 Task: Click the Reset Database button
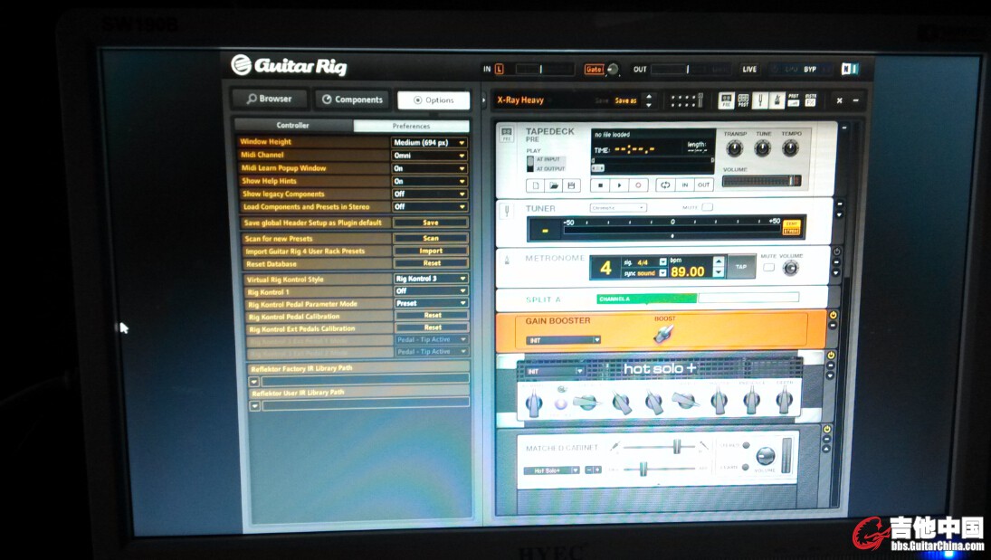pyautogui.click(x=431, y=263)
